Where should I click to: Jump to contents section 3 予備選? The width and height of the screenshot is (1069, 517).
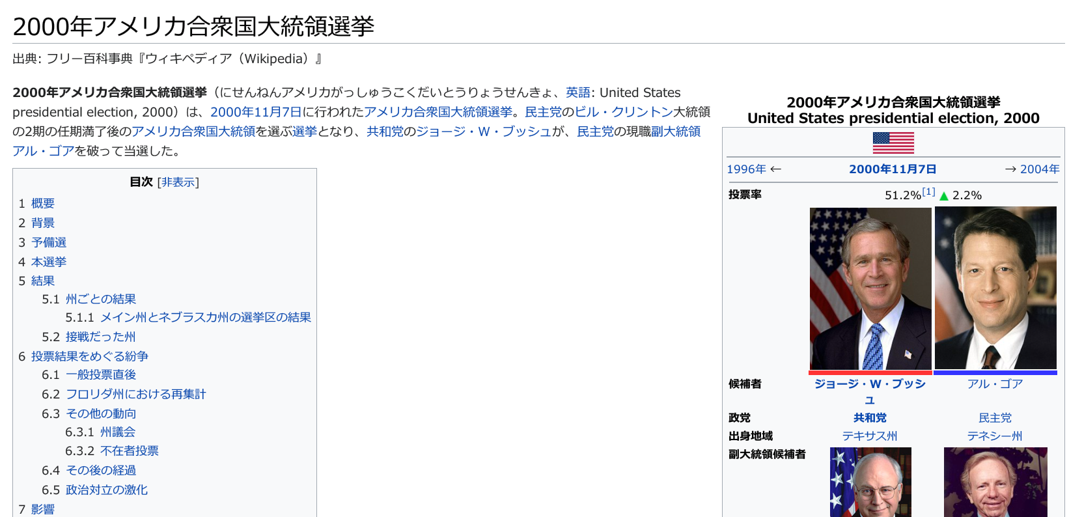(x=42, y=243)
